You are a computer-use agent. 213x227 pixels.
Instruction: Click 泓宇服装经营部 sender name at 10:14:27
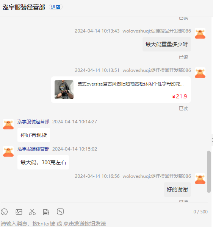click(x=33, y=122)
